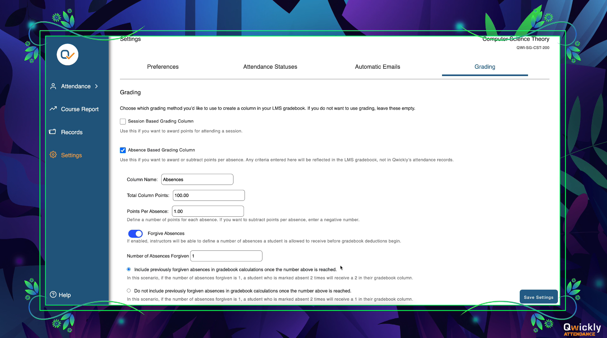Enable the Session Based Grading Column checkbox
This screenshot has height=338, width=607.
pos(123,121)
